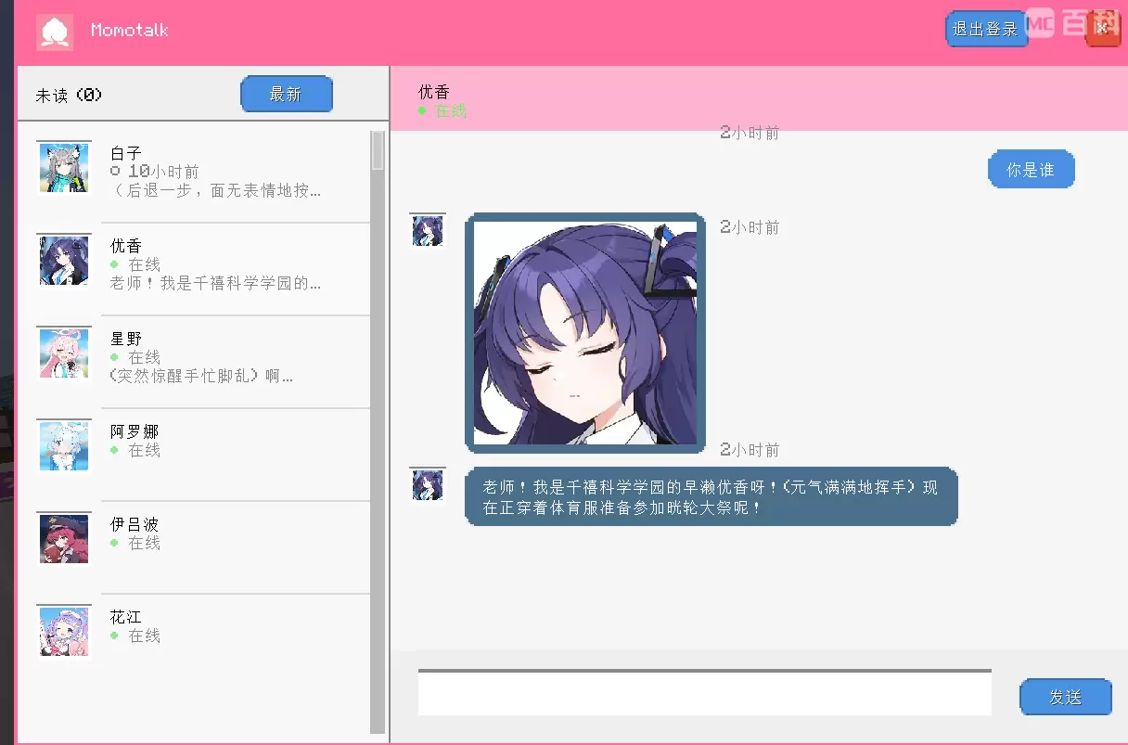Focus the message input field
The height and width of the screenshot is (745, 1128).
click(704, 693)
